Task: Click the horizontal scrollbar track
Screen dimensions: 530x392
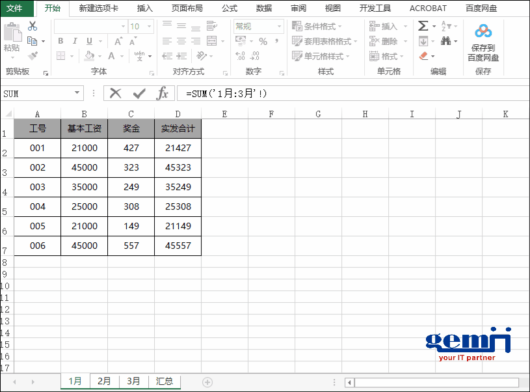Action: (x=436, y=382)
